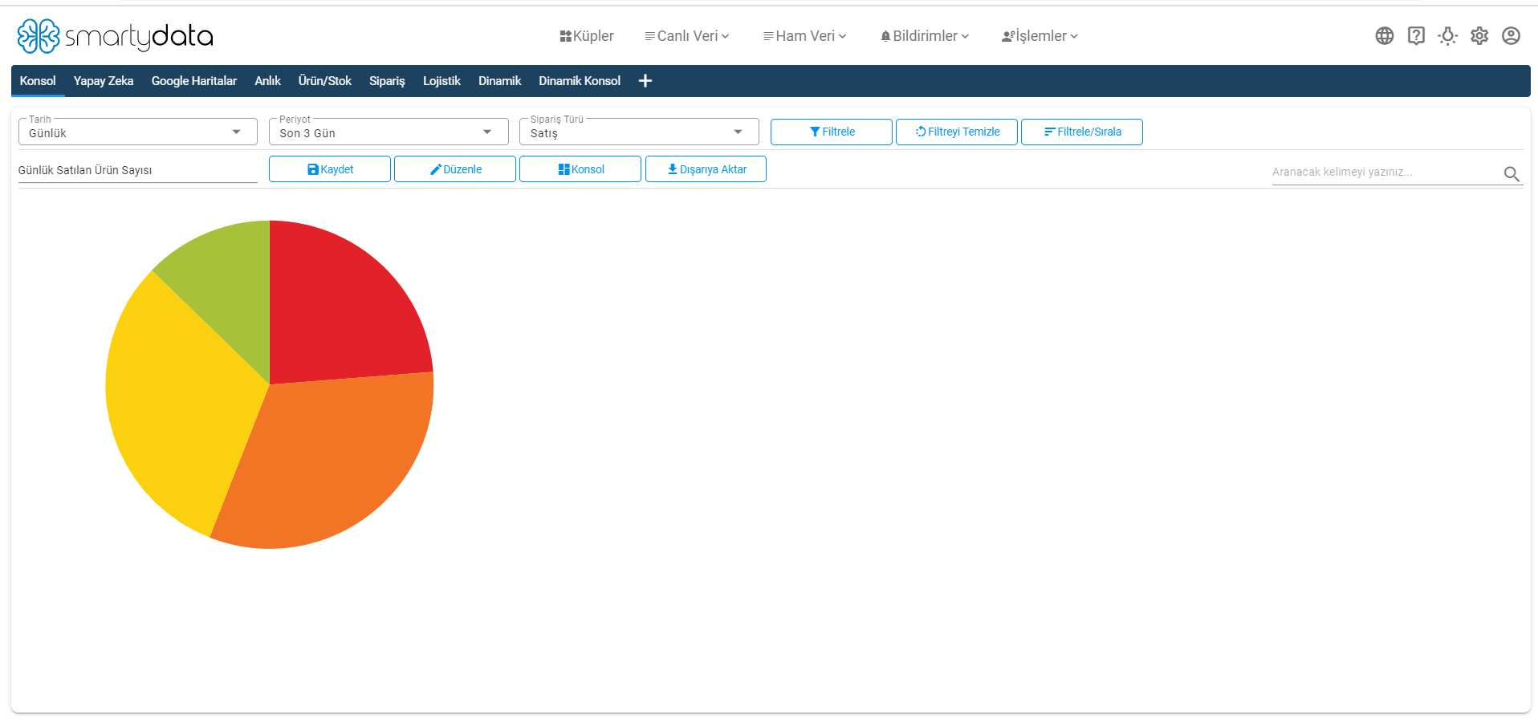Image resolution: width=1538 pixels, height=723 pixels.
Task: Open the Dinamik Konsol tab
Action: 580,81
